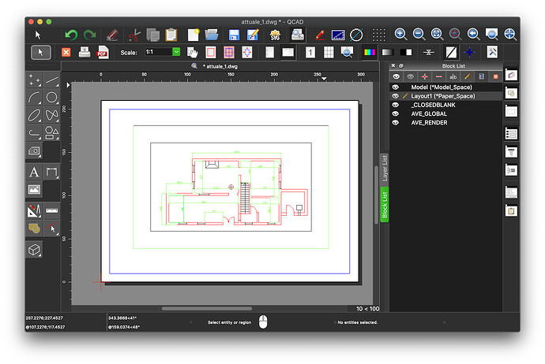Select the Insert Image tool icon
This screenshot has height=364, width=545.
click(34, 189)
